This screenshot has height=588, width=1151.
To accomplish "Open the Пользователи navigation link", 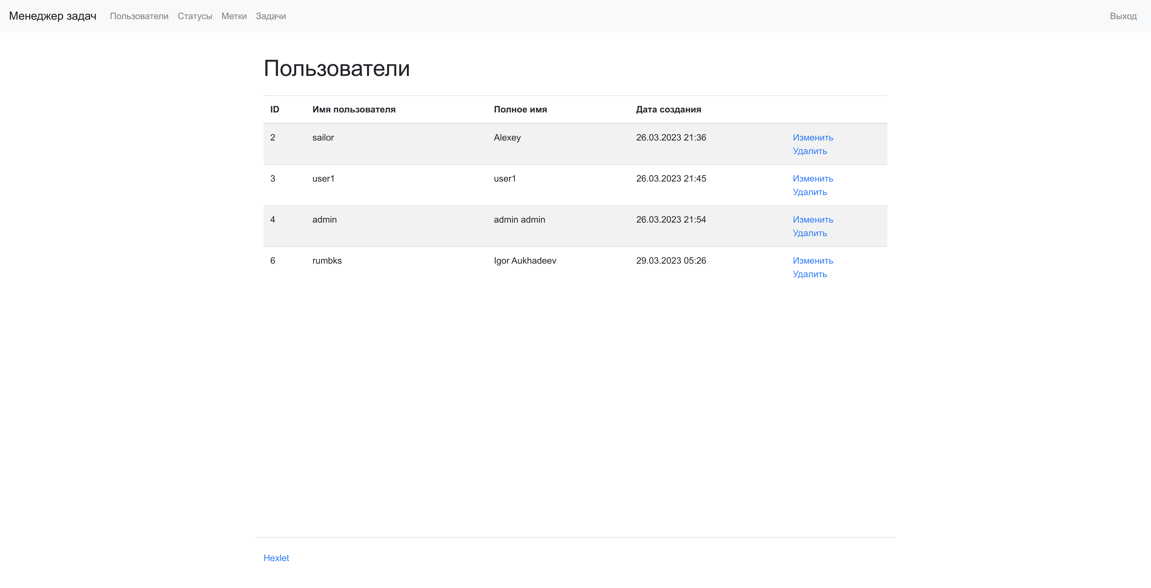I will click(x=139, y=16).
